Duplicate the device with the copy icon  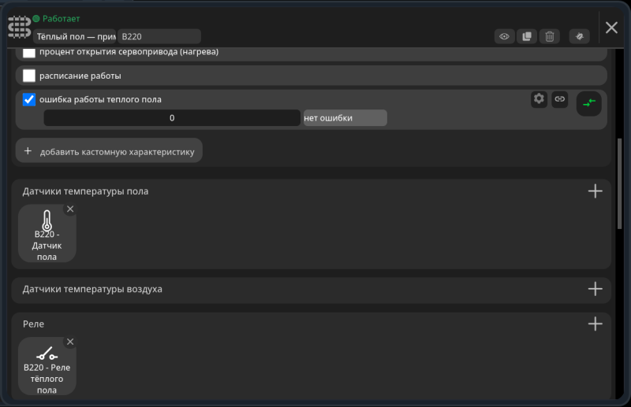pos(527,36)
